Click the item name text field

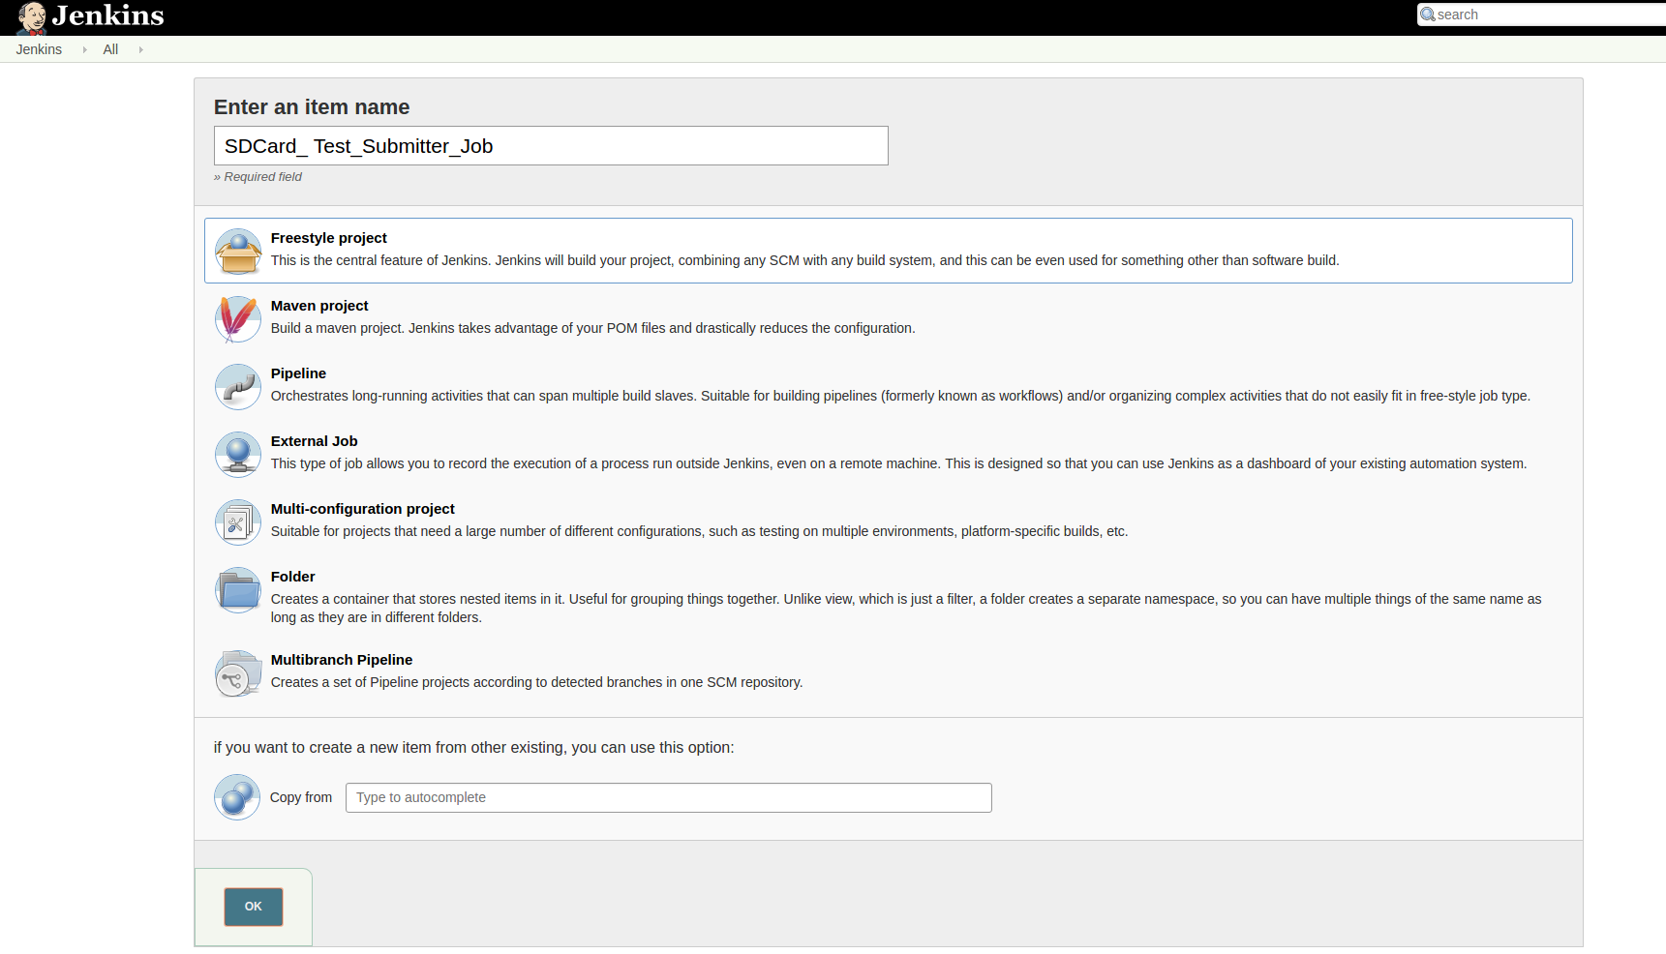551,146
